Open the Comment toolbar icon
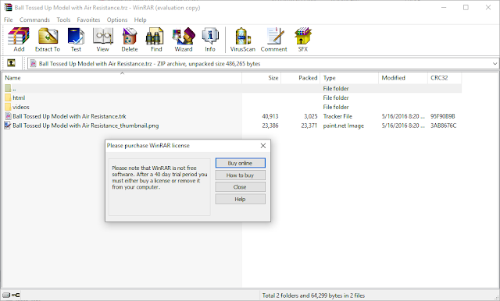Image resolution: width=500 pixels, height=301 pixels. click(x=274, y=40)
